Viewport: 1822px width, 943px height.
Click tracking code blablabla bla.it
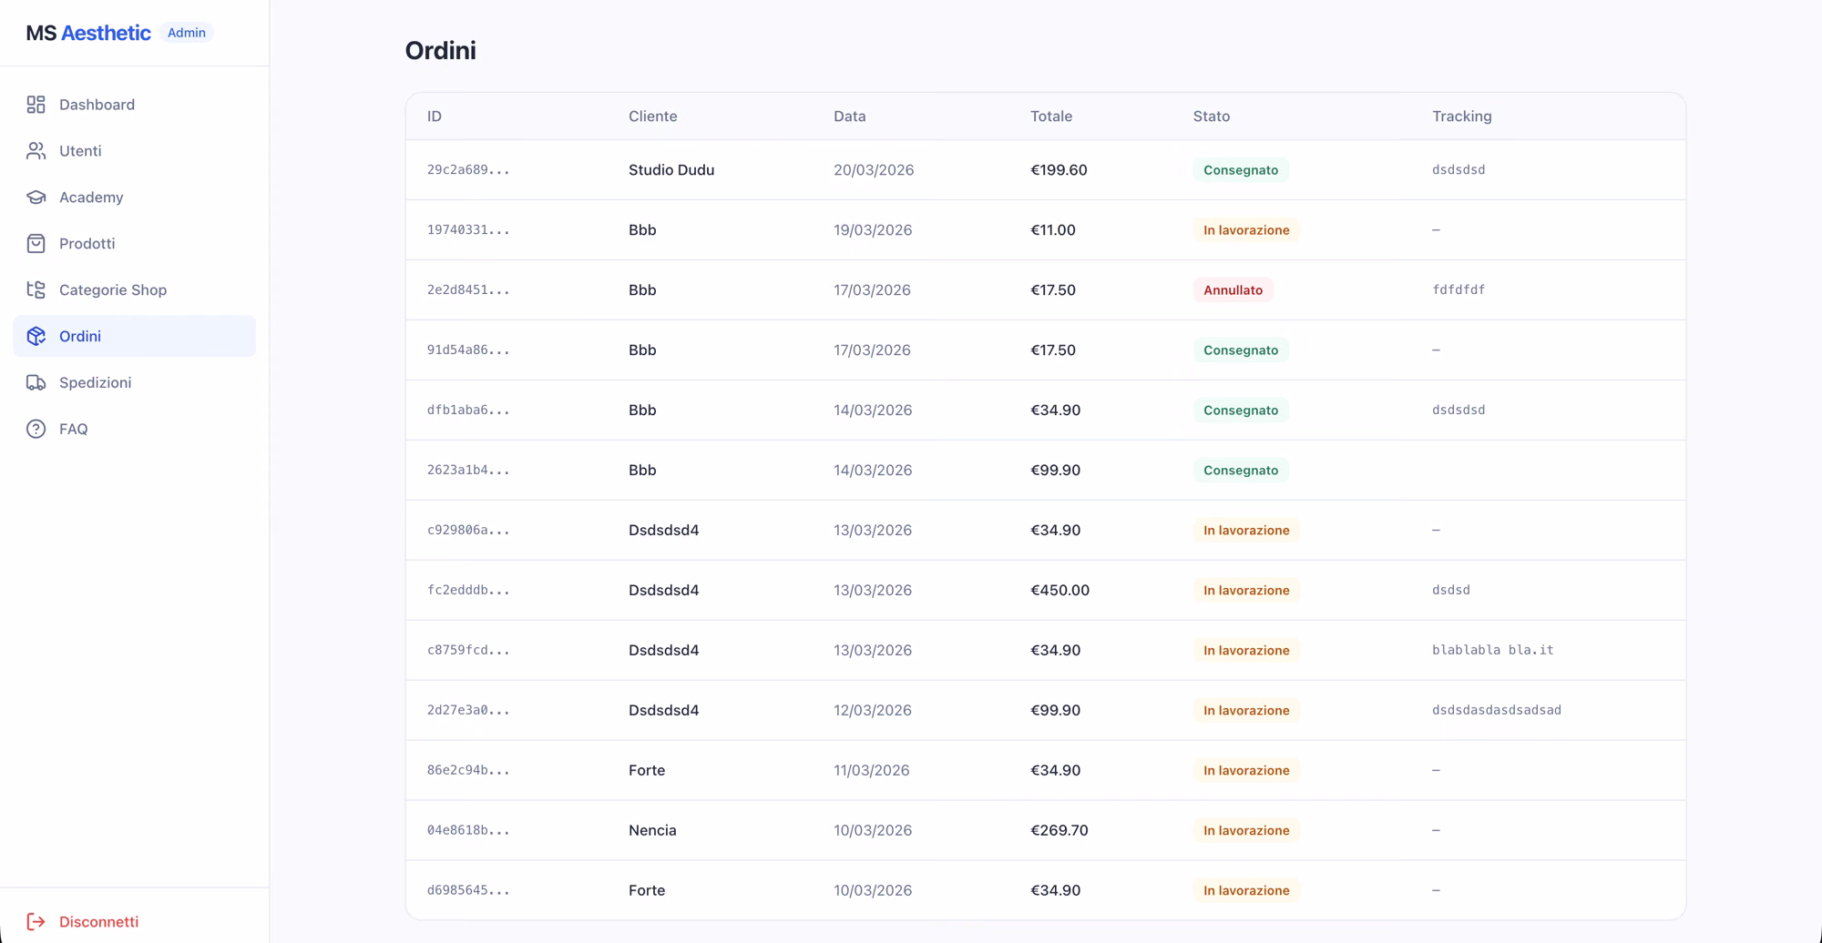[x=1492, y=650]
